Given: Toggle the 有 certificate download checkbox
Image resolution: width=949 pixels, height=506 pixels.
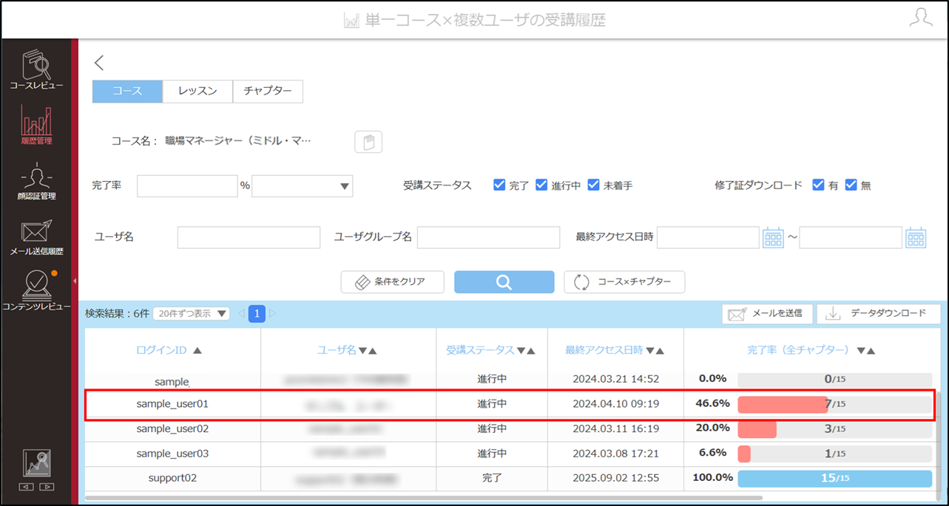Looking at the screenshot, I should [818, 185].
